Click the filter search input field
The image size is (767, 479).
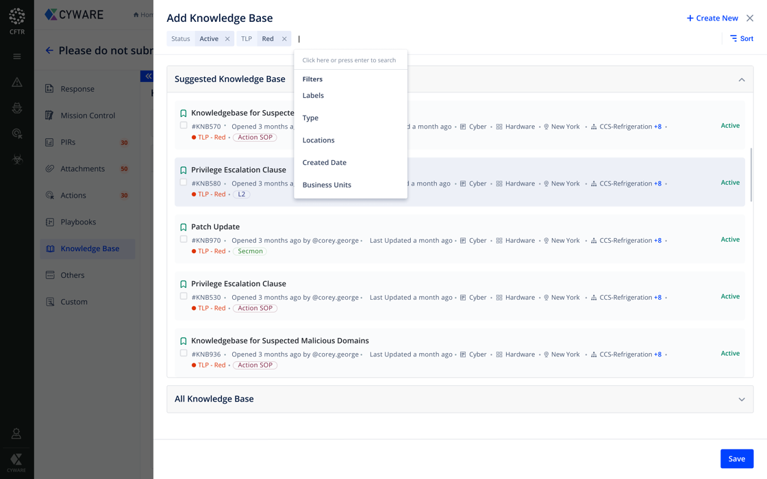pyautogui.click(x=349, y=60)
